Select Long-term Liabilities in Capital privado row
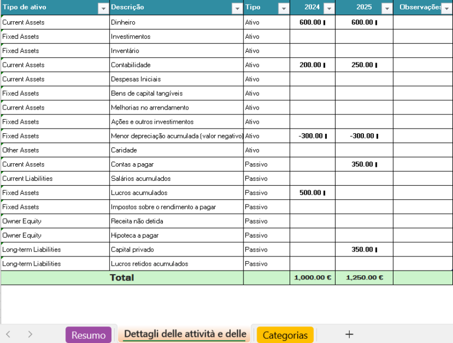The width and height of the screenshot is (453, 343). pyautogui.click(x=55, y=249)
